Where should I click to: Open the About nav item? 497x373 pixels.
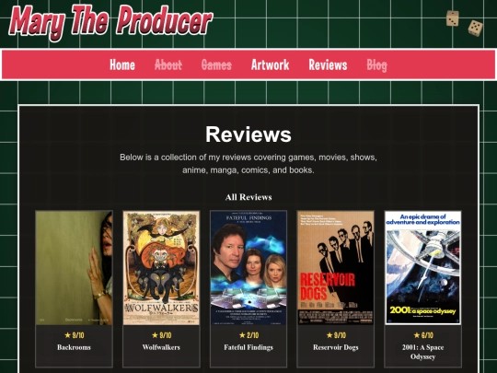pos(168,64)
